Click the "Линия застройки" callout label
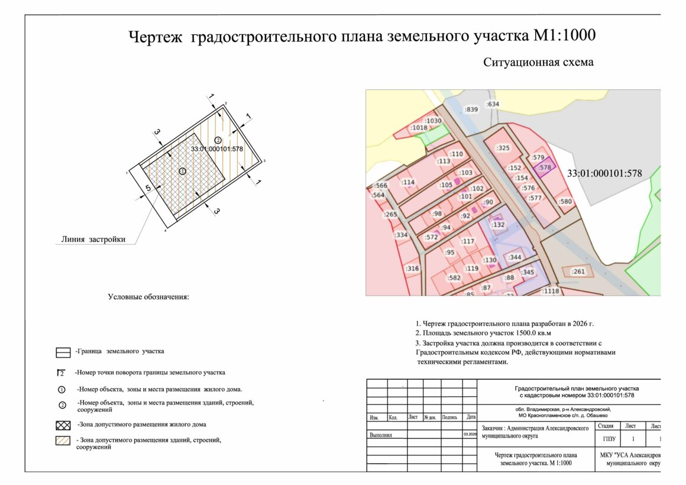 [x=93, y=240]
